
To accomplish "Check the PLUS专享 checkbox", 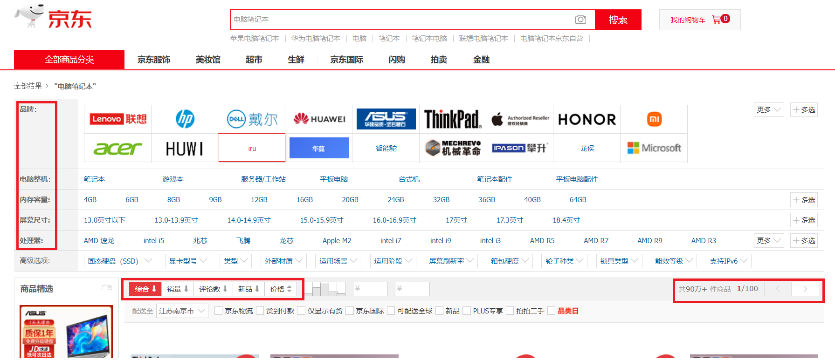I will 467,311.
